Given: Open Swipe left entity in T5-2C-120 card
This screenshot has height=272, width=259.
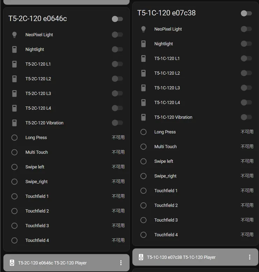Looking at the screenshot, I should pyautogui.click(x=35, y=167).
